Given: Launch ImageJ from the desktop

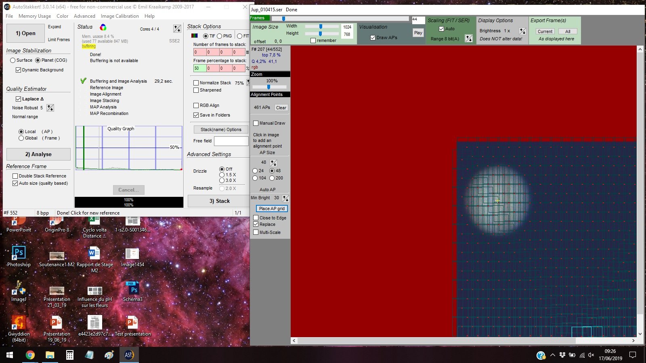Looking at the screenshot, I should (x=19, y=291).
